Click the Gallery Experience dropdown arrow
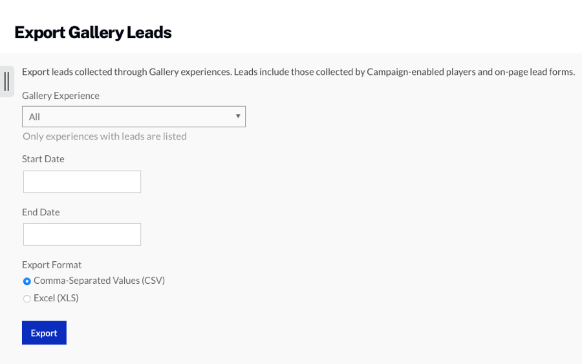582x364 pixels. click(x=238, y=116)
